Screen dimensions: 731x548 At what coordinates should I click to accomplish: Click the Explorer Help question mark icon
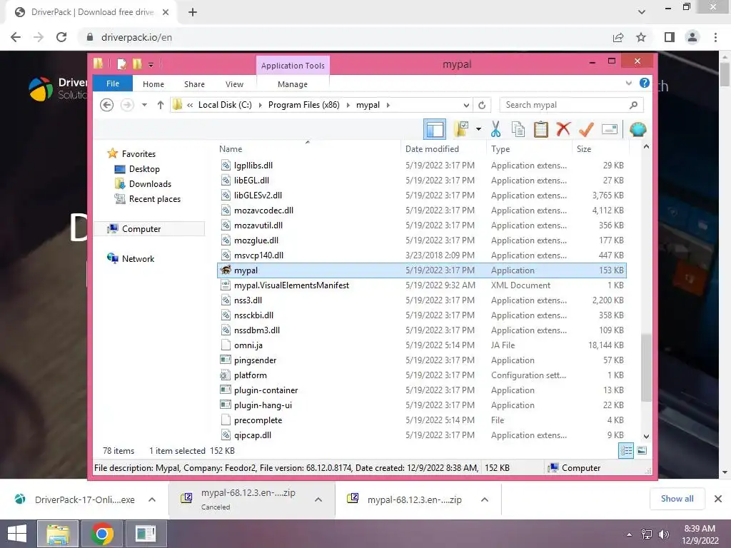(645, 83)
